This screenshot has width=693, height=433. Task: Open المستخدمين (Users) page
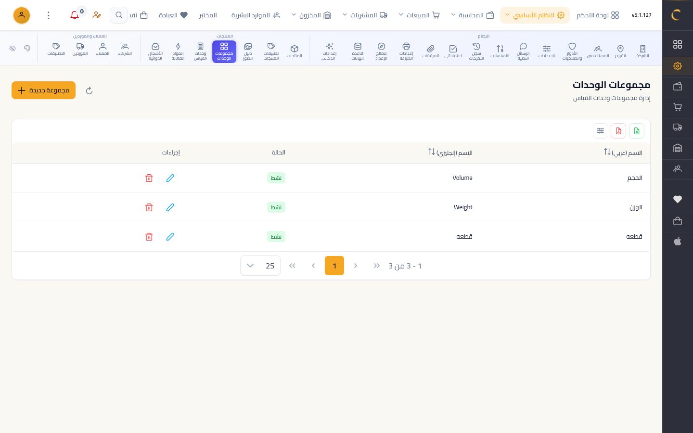coord(598,51)
